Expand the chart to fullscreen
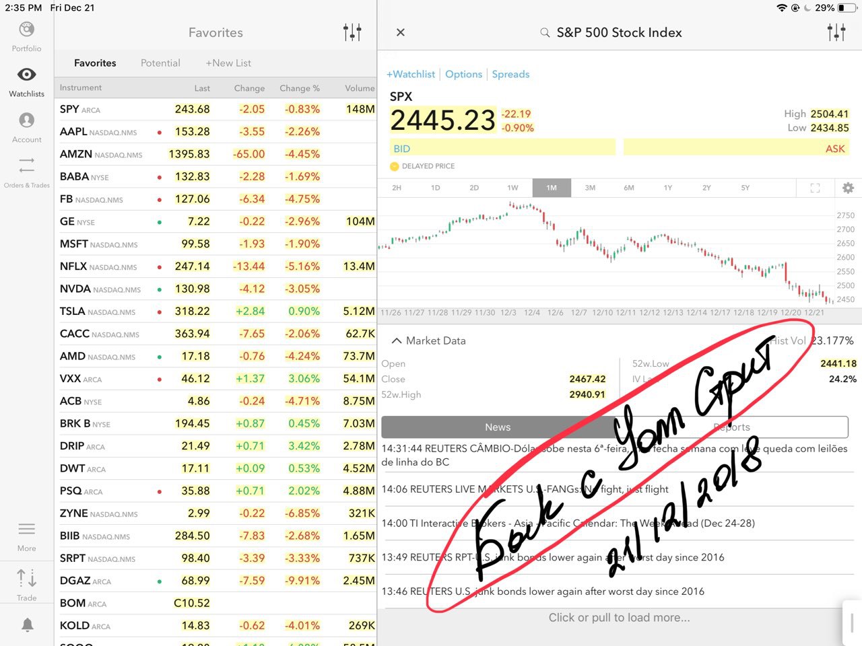 click(815, 188)
